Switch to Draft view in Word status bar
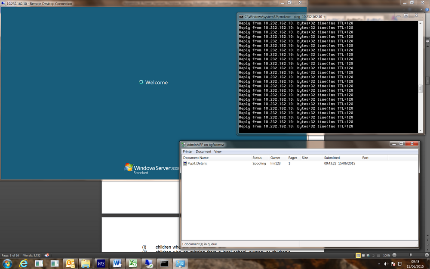Image resolution: width=430 pixels, height=269 pixels. pos(378,255)
